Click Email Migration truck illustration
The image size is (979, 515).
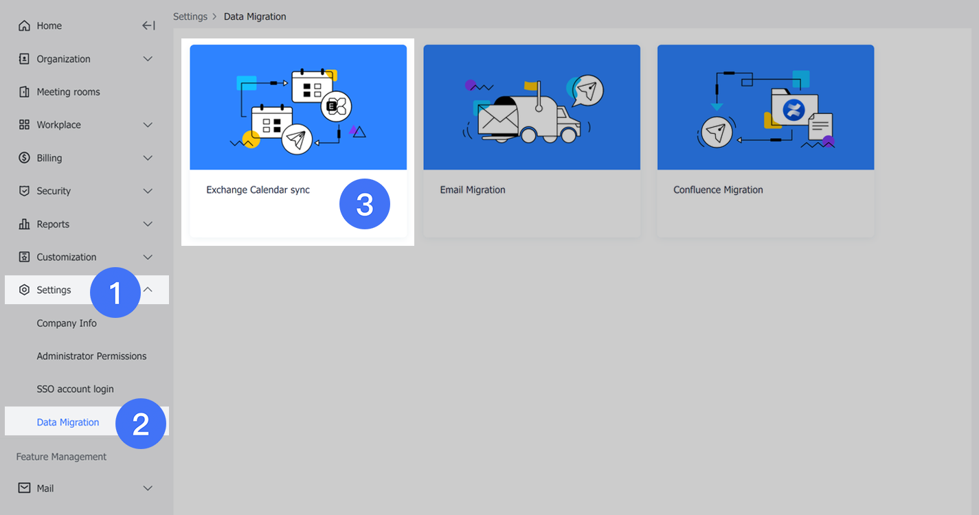click(532, 107)
